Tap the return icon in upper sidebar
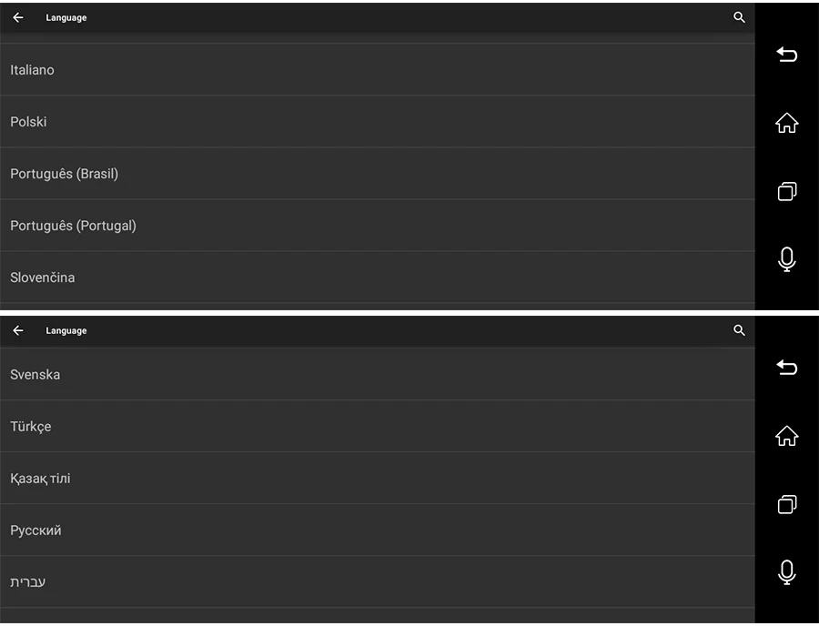The width and height of the screenshot is (819, 626). click(x=786, y=55)
